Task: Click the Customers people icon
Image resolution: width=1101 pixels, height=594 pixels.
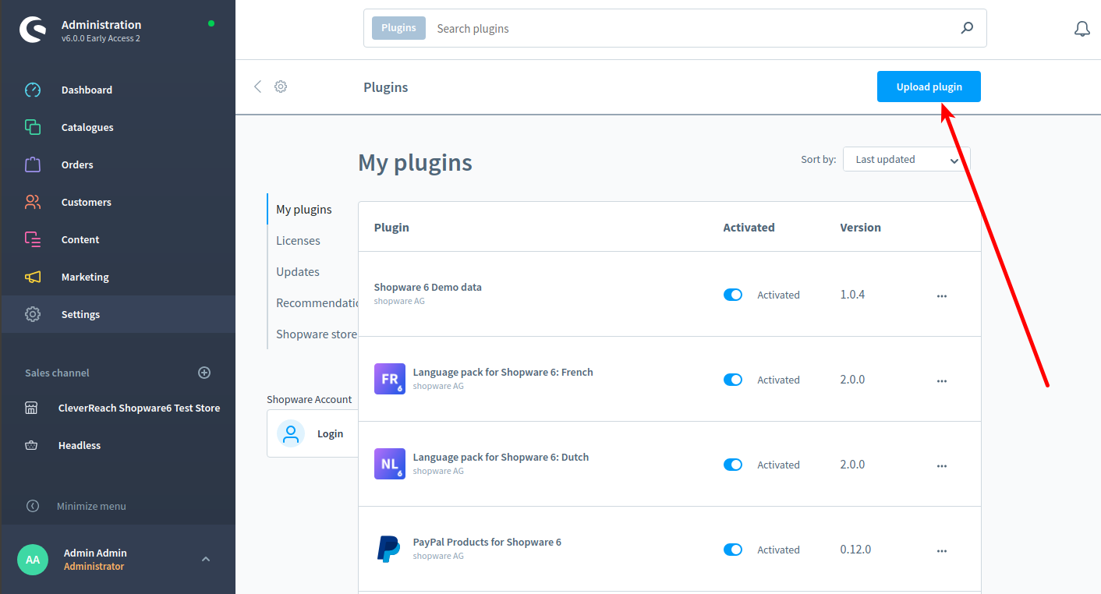Action: point(33,202)
